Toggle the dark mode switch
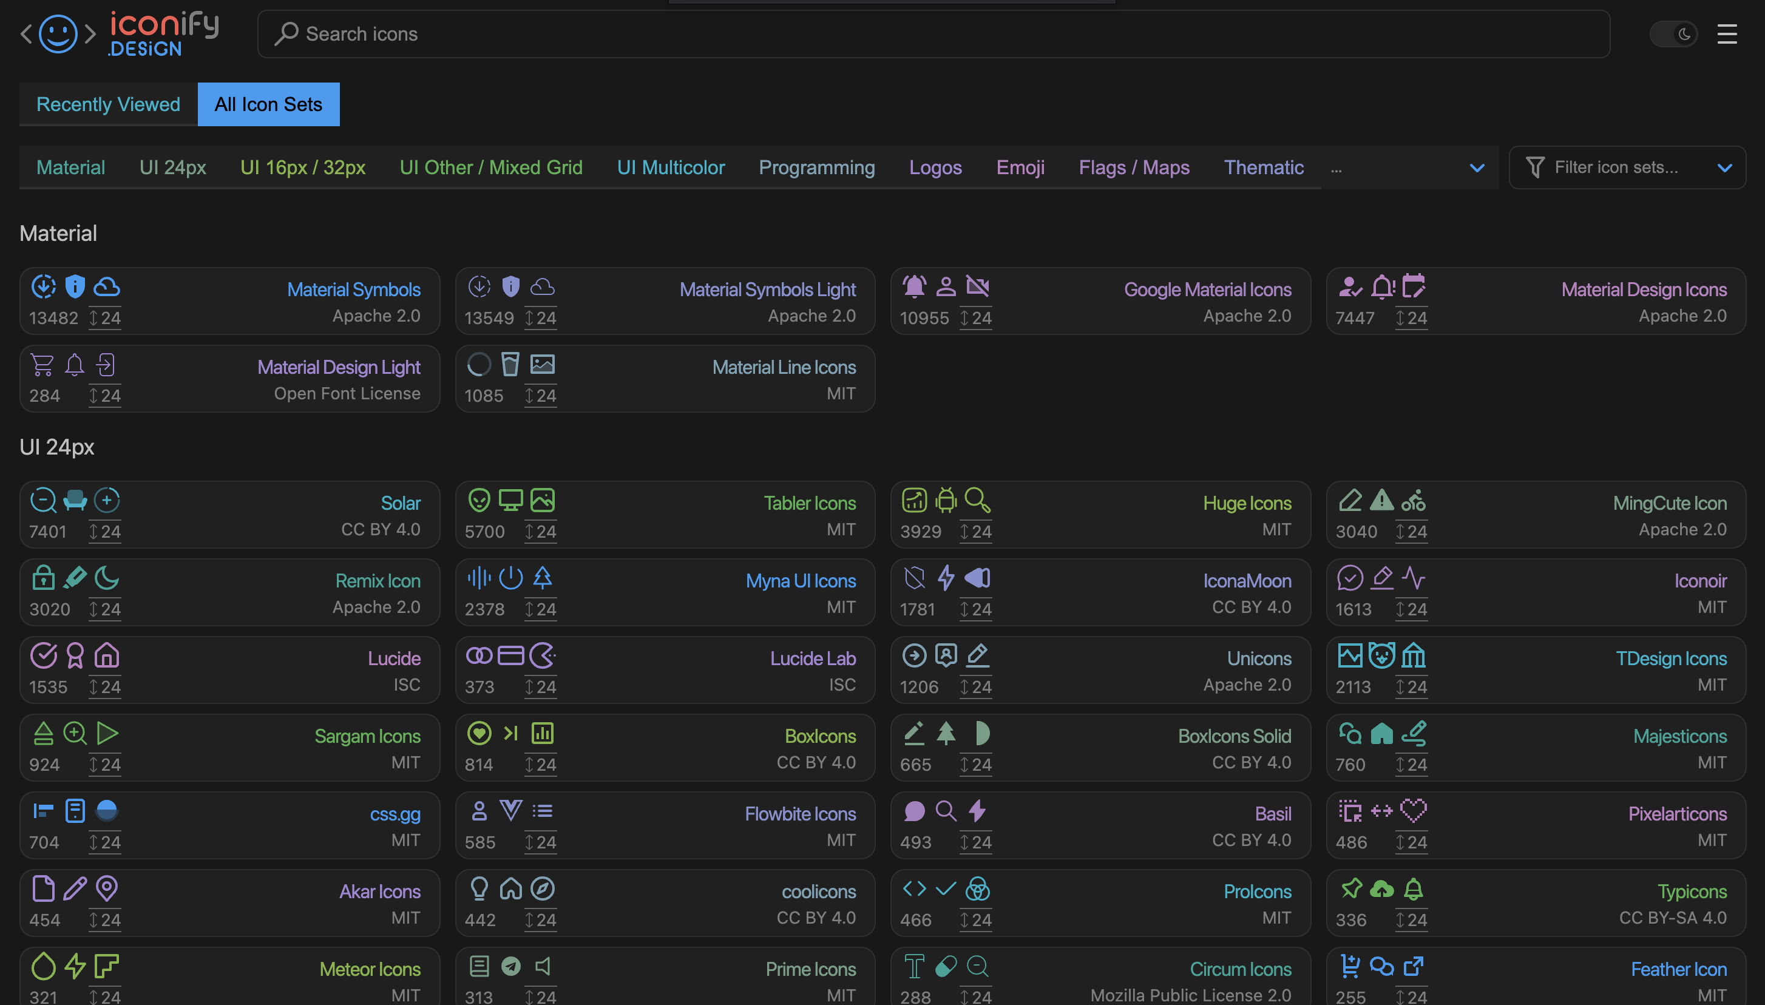Screen dimensions: 1765x1005 (1673, 34)
